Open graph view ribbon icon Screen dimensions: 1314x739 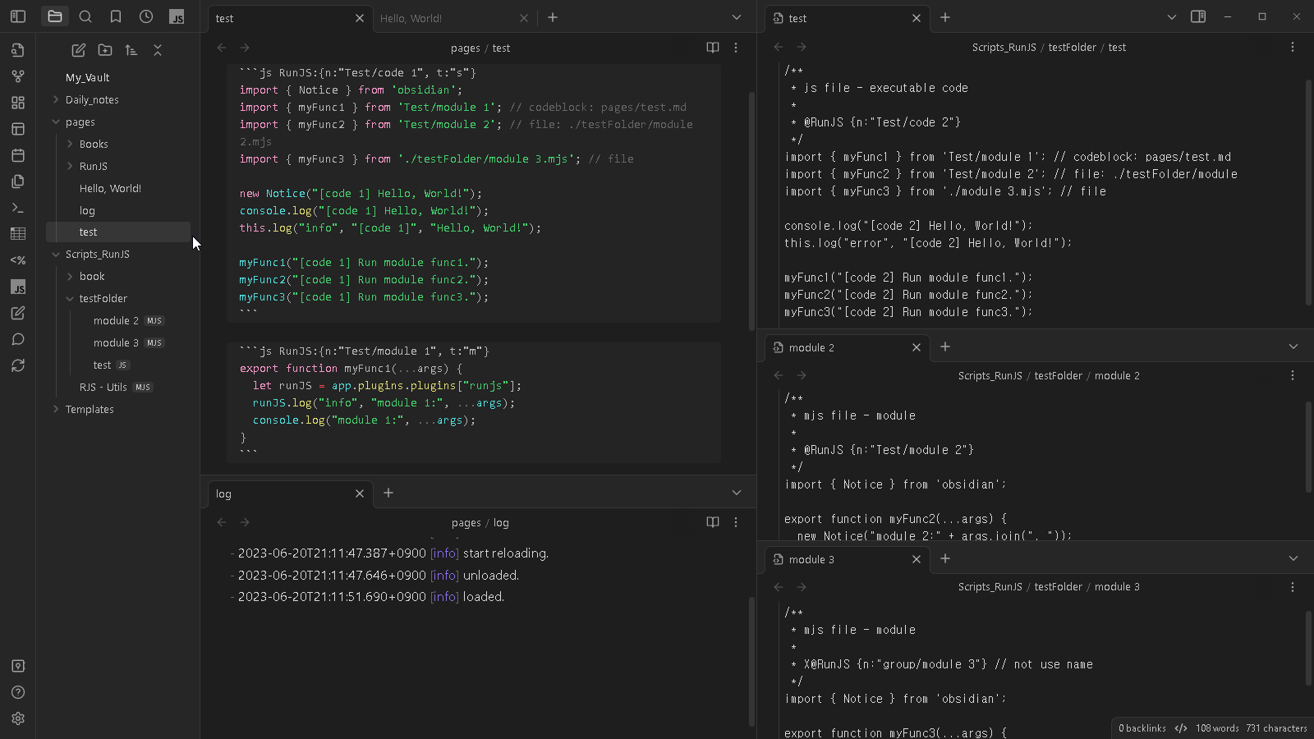(18, 76)
